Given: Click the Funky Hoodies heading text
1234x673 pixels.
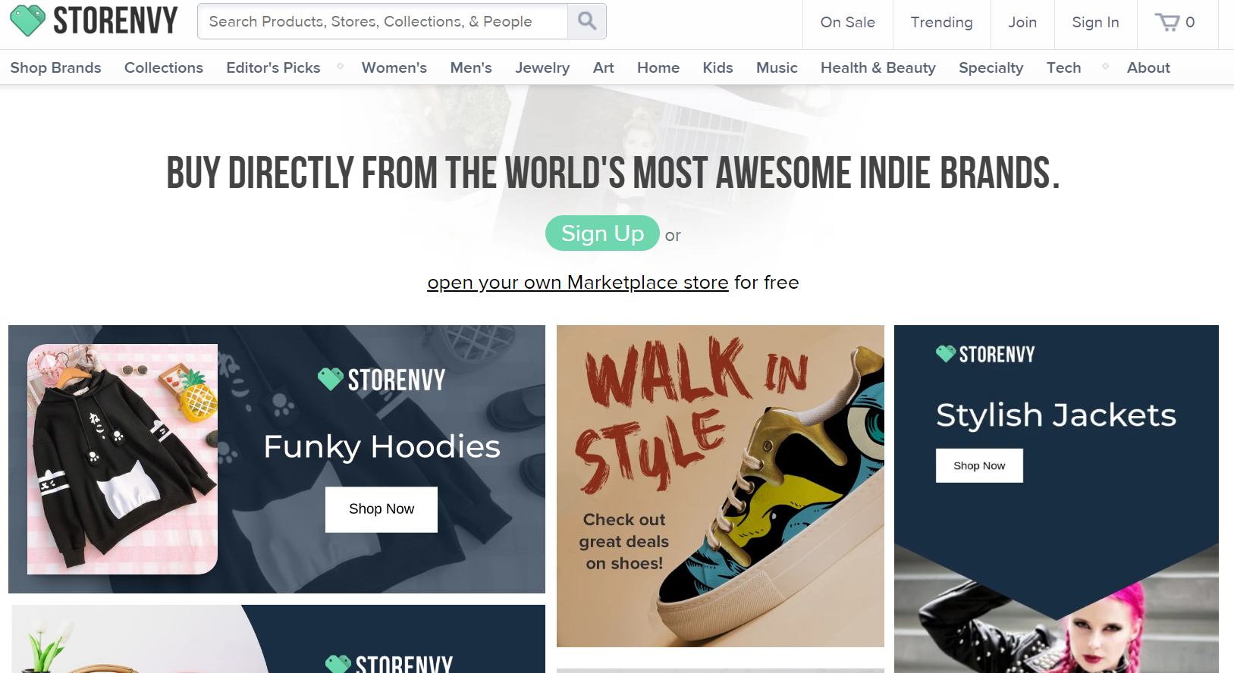Looking at the screenshot, I should (x=382, y=447).
